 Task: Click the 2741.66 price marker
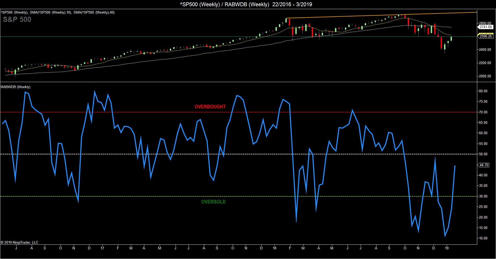point(485,27)
